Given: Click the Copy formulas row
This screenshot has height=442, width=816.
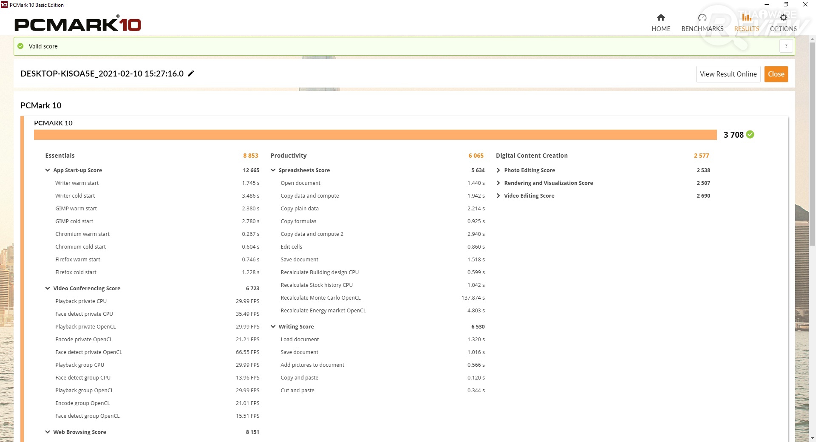Looking at the screenshot, I should pos(382,221).
